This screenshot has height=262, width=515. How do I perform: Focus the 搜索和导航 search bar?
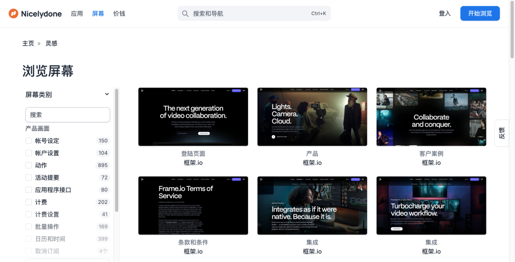(x=254, y=13)
